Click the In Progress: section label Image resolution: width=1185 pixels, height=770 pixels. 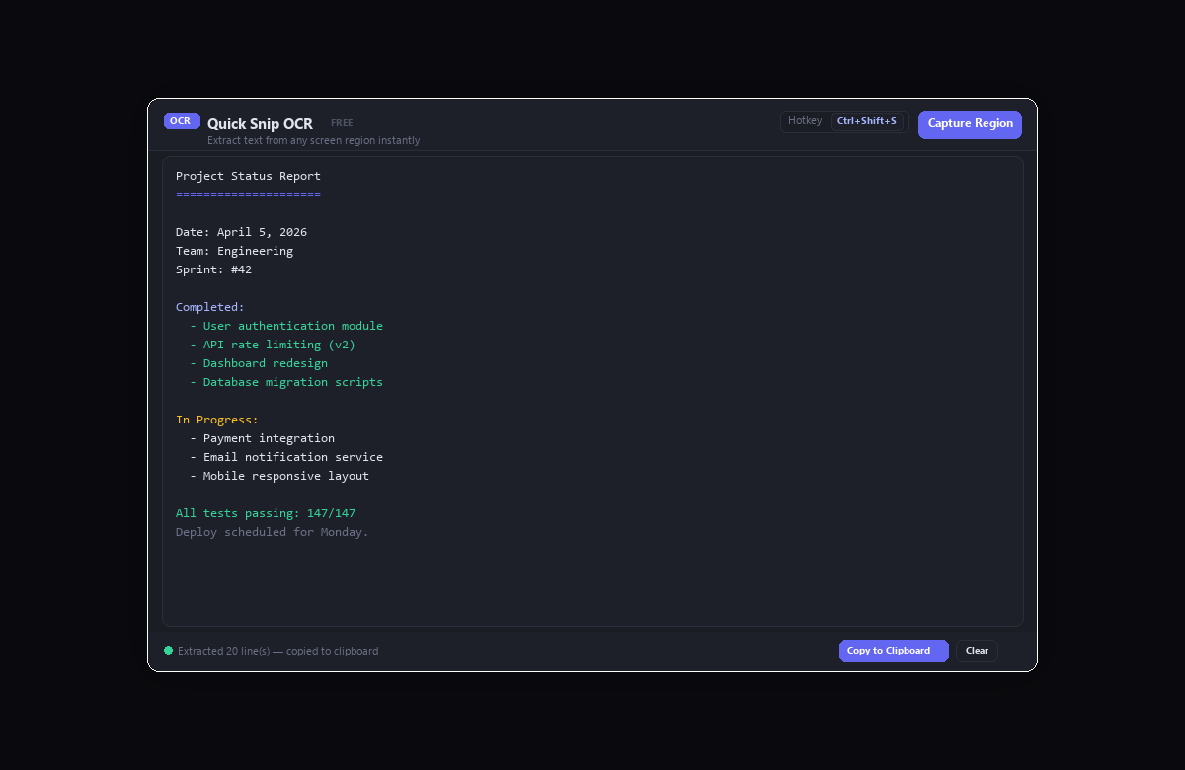pyautogui.click(x=217, y=420)
